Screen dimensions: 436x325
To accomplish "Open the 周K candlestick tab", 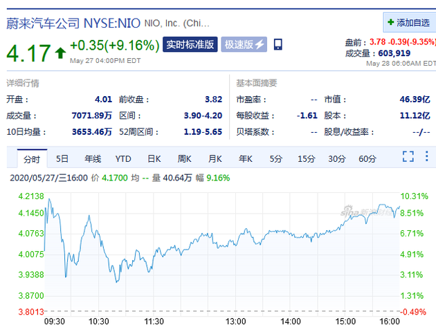I will (x=184, y=159).
